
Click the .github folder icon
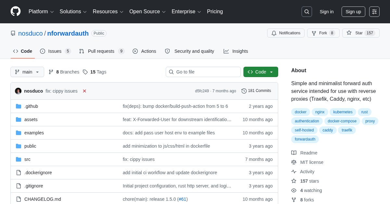click(x=19, y=106)
